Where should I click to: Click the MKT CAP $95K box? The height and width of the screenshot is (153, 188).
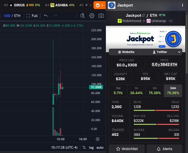(171, 77)
